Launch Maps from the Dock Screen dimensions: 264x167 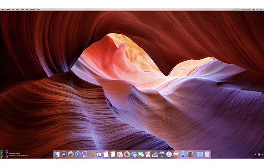pyautogui.click(x=120, y=154)
